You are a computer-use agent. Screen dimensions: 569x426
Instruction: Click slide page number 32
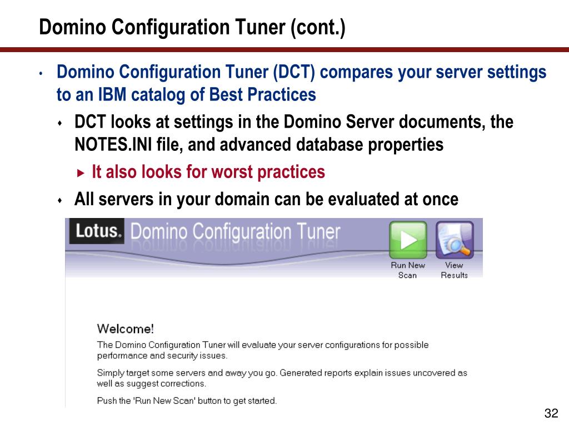[x=551, y=413]
